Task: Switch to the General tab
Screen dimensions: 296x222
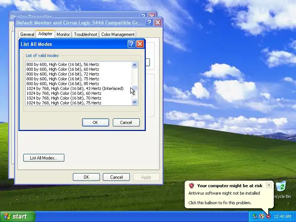Action: [27, 34]
